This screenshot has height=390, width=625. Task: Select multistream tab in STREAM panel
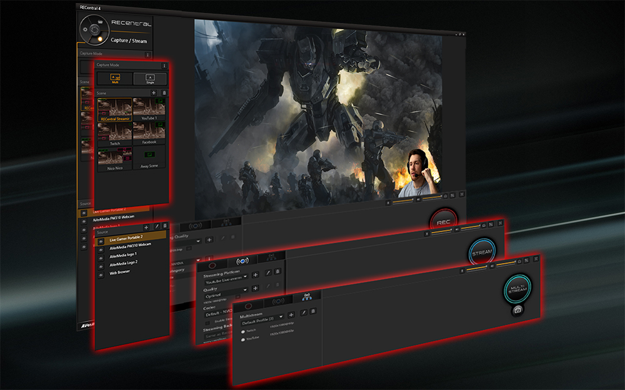[x=271, y=257]
